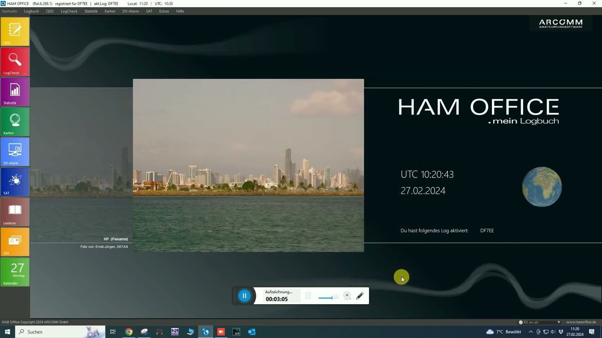Launch Google Chrome from taskbar
602x338 pixels.
pyautogui.click(x=128, y=332)
